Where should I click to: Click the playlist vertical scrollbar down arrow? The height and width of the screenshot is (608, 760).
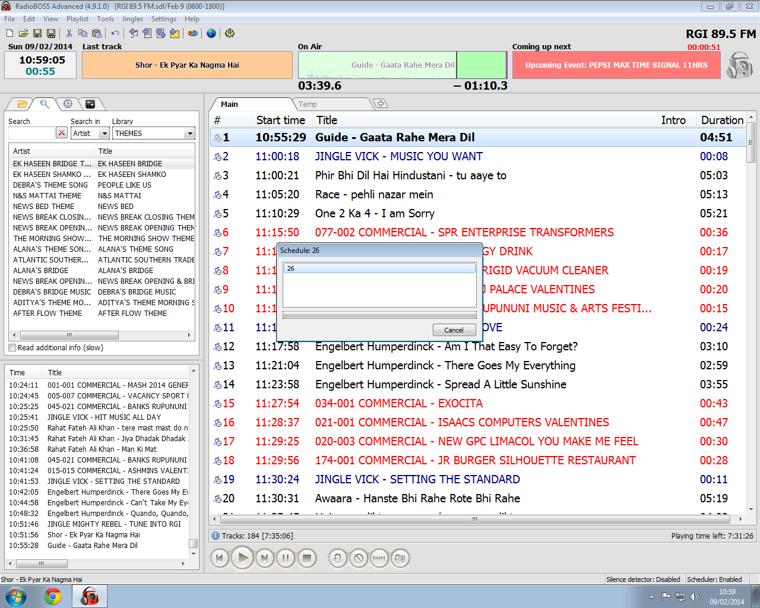(x=751, y=509)
